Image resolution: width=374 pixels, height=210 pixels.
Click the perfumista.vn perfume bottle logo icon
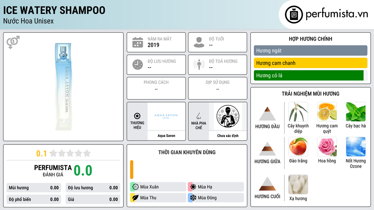(294, 15)
